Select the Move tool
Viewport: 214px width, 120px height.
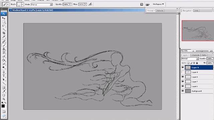[4, 18]
